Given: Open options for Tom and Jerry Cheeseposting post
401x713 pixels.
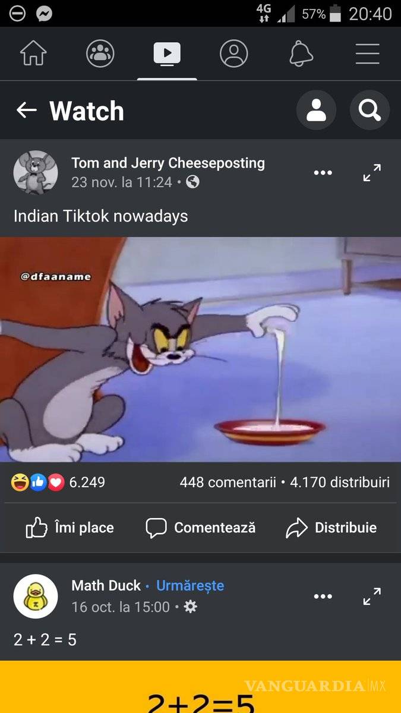Looking at the screenshot, I should coord(323,173).
